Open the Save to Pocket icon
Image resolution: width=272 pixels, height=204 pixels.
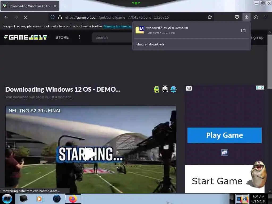tap(237, 17)
